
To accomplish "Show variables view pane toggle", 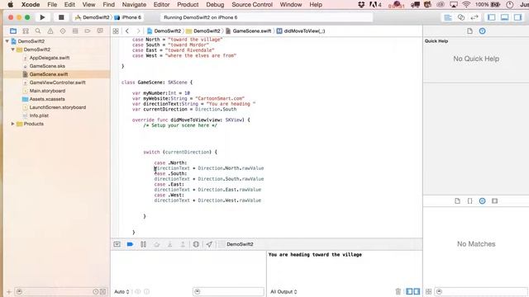I will 409,291.
